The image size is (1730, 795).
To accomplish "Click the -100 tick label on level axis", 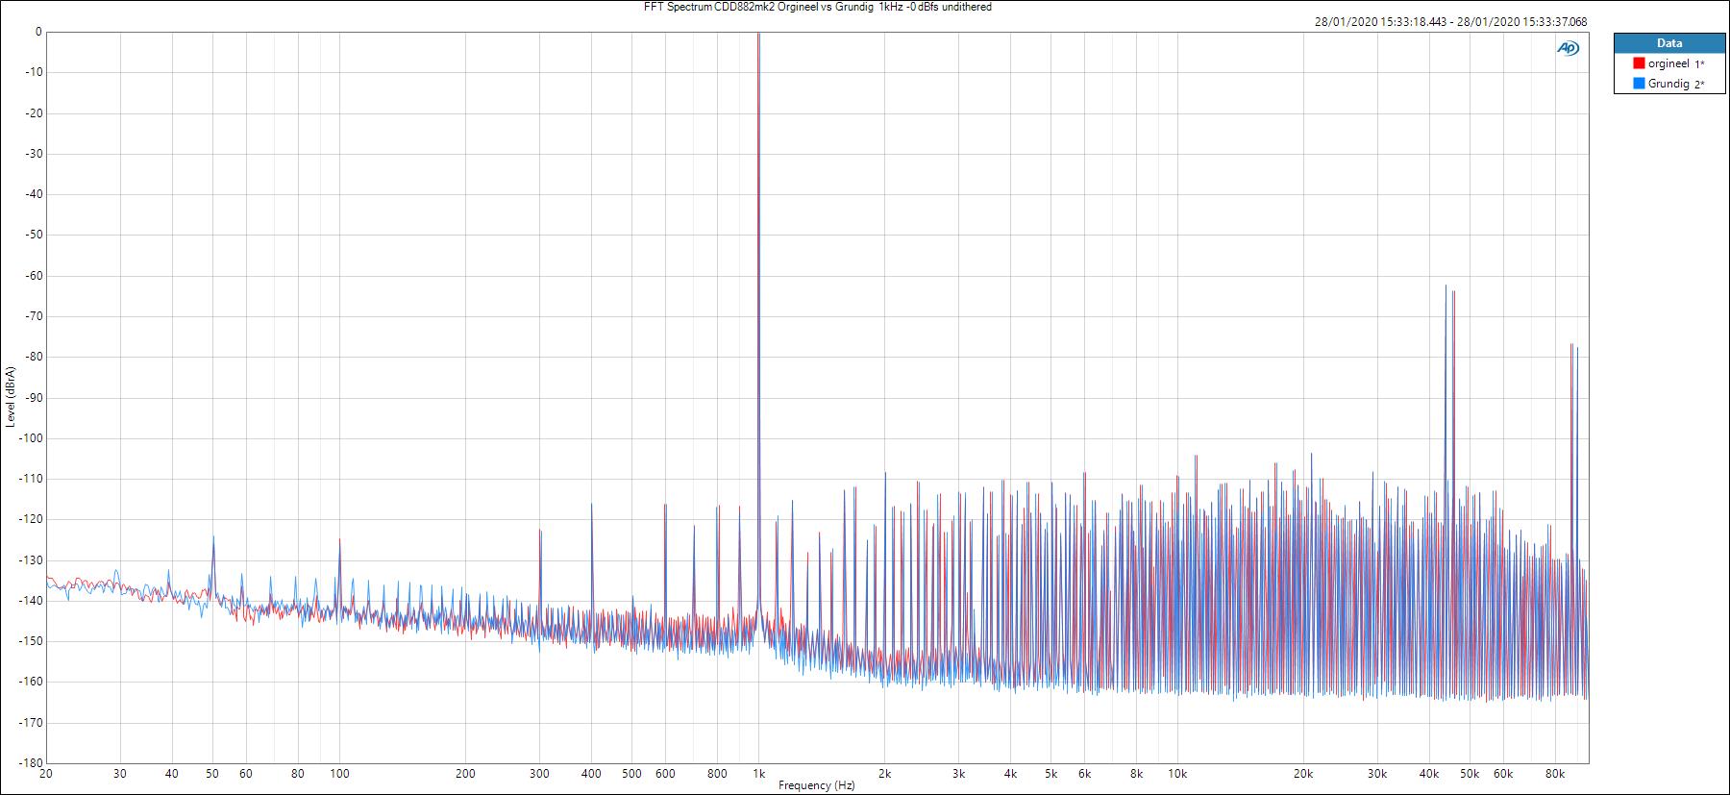I will click(29, 438).
